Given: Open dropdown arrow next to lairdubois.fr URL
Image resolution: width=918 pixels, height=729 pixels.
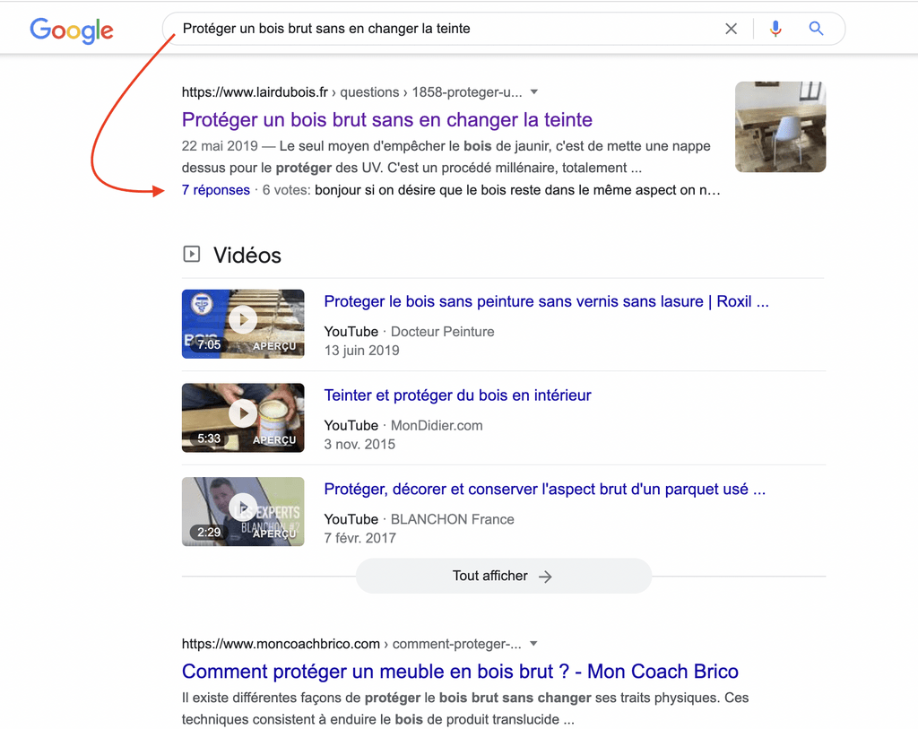Looking at the screenshot, I should (x=534, y=91).
